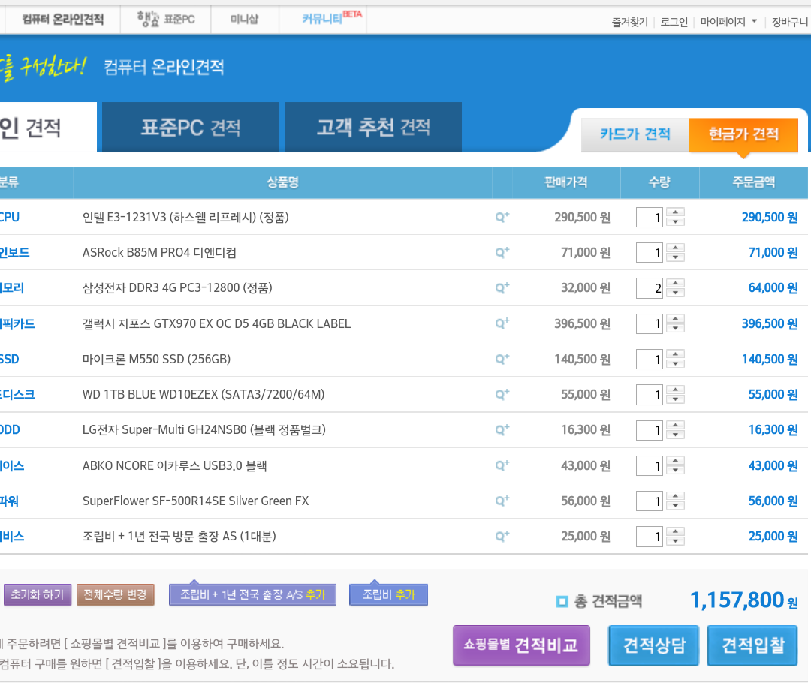Image resolution: width=811 pixels, height=686 pixels.
Task: Click the 초기화 하기 reset button
Action: tap(38, 594)
